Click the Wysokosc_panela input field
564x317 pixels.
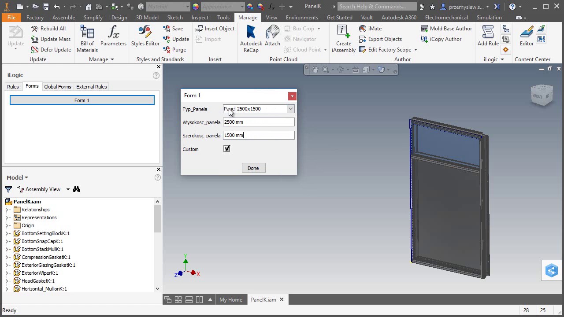(259, 122)
